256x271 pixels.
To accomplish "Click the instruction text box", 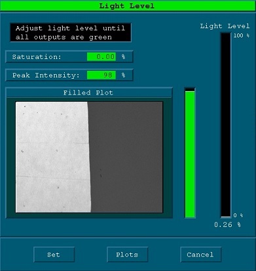I will pyautogui.click(x=71, y=33).
